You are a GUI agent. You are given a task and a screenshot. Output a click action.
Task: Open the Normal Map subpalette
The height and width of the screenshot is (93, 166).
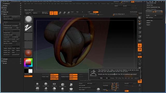pyautogui.click(x=149, y=5)
